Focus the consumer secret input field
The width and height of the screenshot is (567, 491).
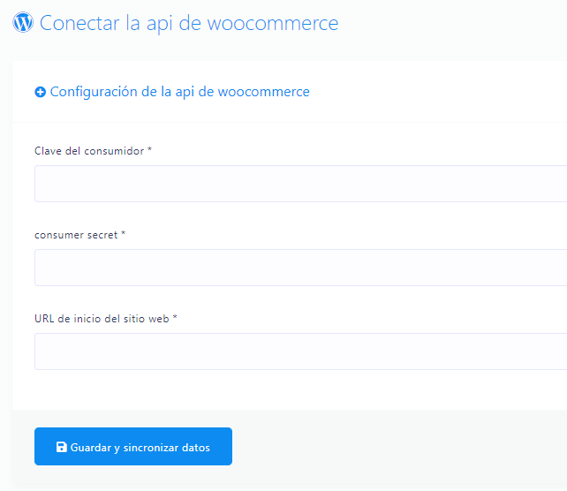point(300,268)
